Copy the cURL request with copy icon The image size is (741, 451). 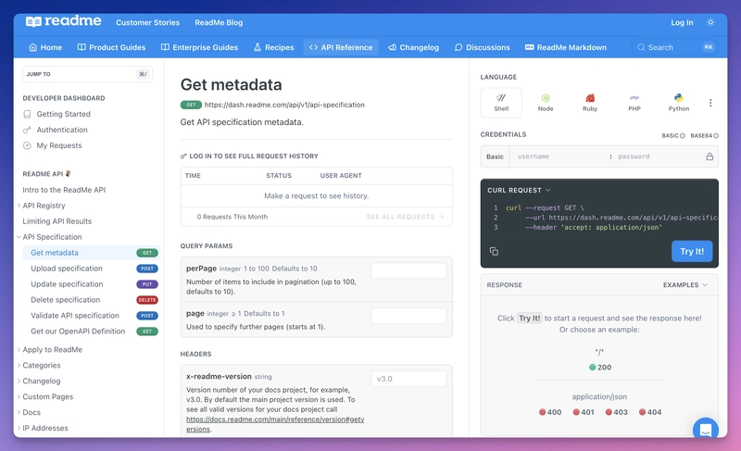point(494,251)
